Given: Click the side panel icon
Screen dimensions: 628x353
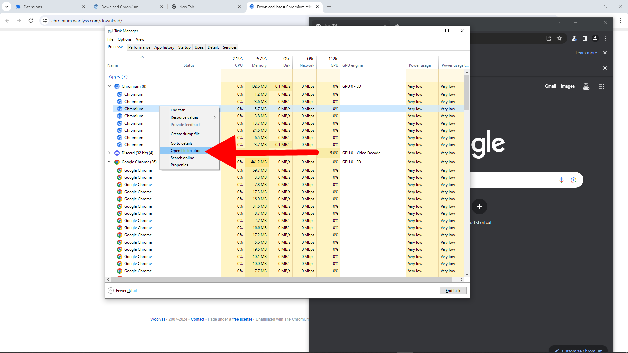Looking at the screenshot, I should click(x=584, y=38).
